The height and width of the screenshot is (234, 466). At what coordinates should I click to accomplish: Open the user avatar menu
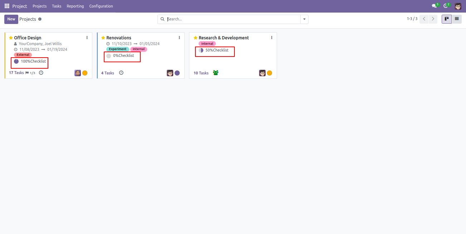coord(458,6)
